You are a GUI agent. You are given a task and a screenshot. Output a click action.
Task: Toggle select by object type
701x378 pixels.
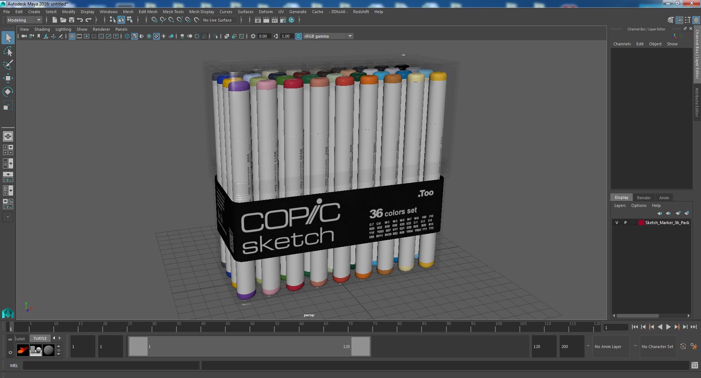(x=121, y=20)
